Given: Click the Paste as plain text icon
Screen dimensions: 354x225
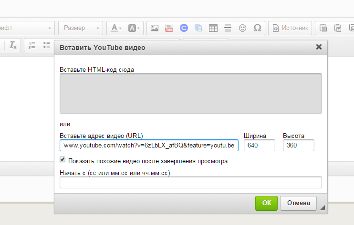Looking at the screenshot, I should [338, 28].
